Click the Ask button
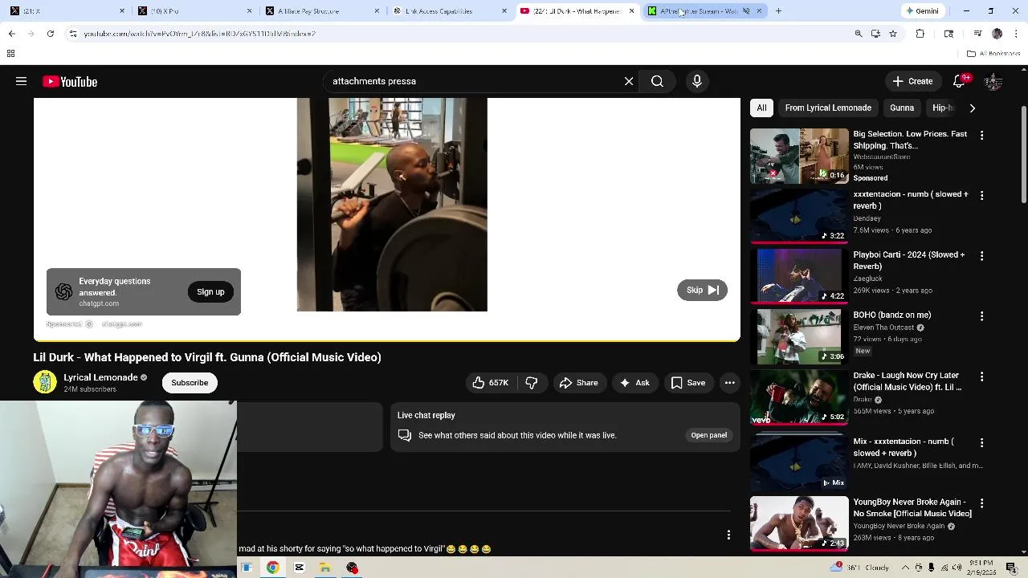Image resolution: width=1028 pixels, height=578 pixels. 634,383
